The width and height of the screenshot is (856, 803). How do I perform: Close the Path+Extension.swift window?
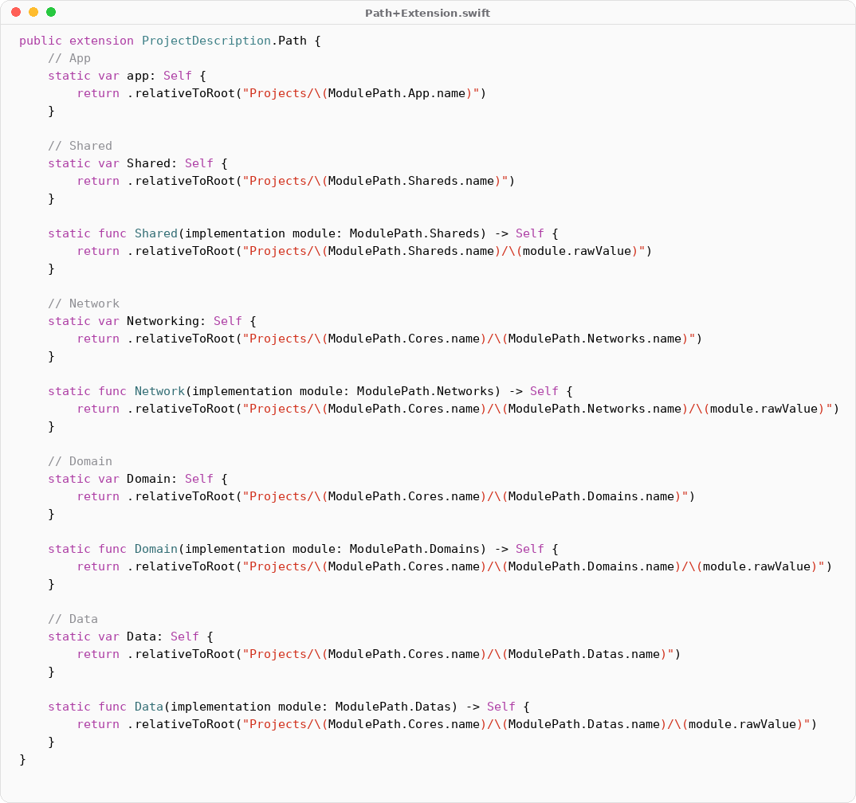click(x=14, y=13)
